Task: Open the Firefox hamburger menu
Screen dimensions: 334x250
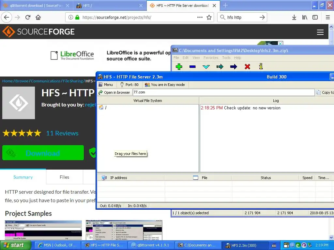Action: [328, 17]
